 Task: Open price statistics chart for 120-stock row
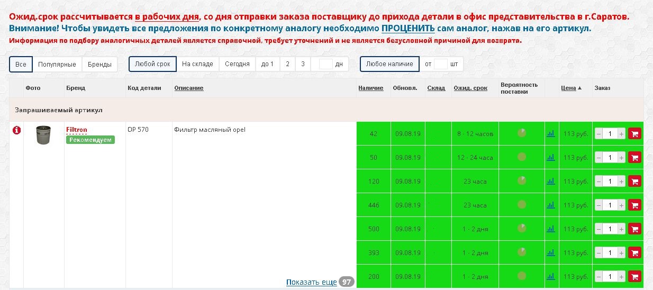(551, 181)
